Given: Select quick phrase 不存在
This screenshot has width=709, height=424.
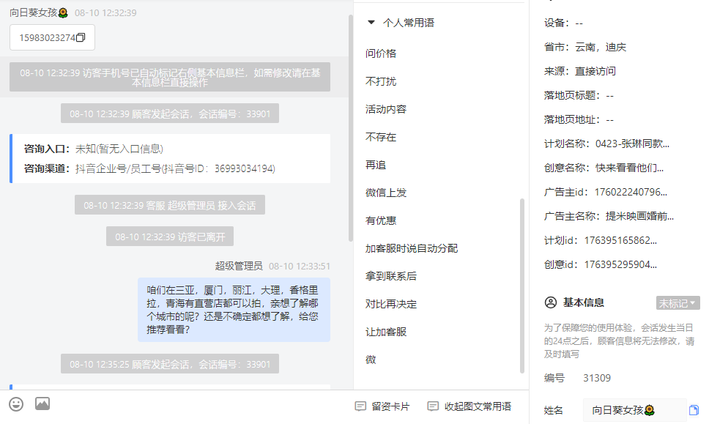Looking at the screenshot, I should click(381, 137).
